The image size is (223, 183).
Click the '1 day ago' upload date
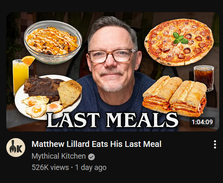point(91,167)
